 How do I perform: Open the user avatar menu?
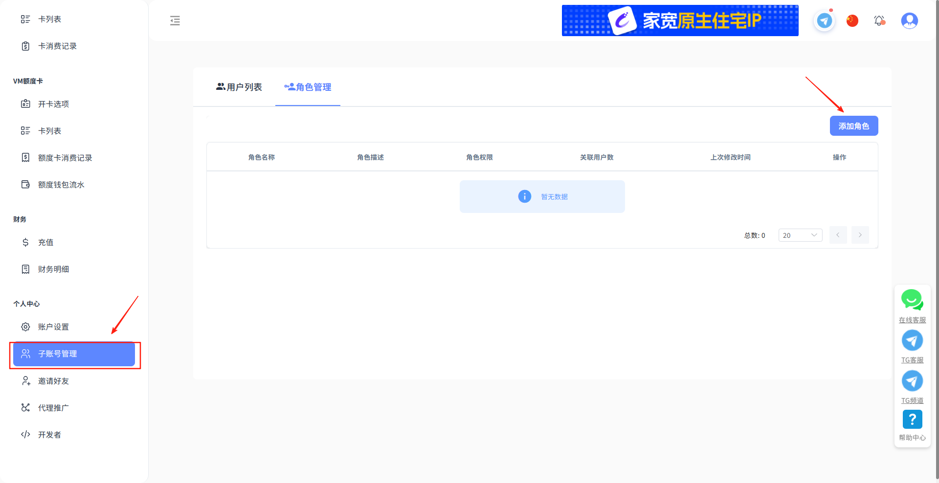coord(909,21)
